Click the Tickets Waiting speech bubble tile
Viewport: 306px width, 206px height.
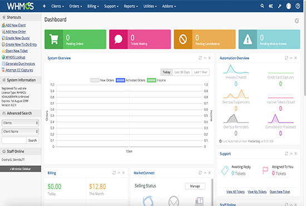point(140,39)
